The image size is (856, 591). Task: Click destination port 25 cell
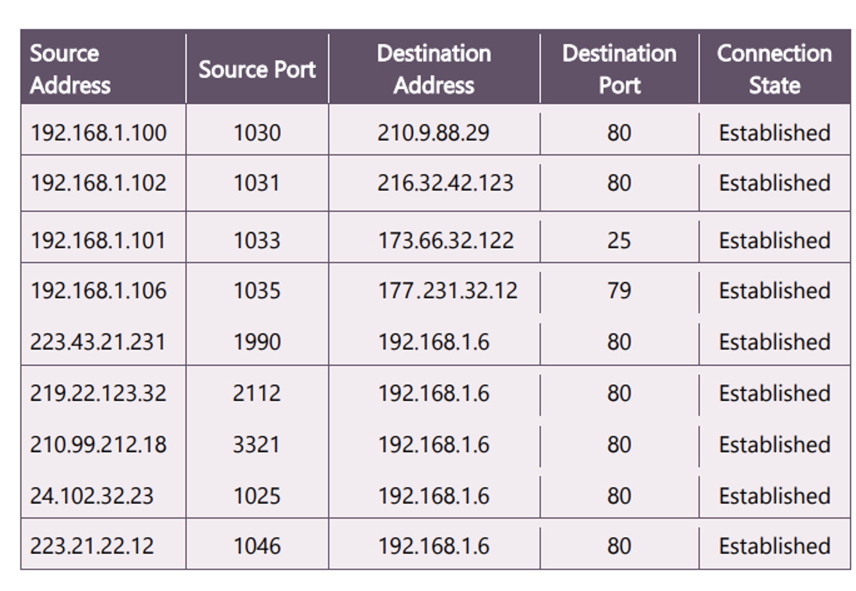pyautogui.click(x=619, y=240)
